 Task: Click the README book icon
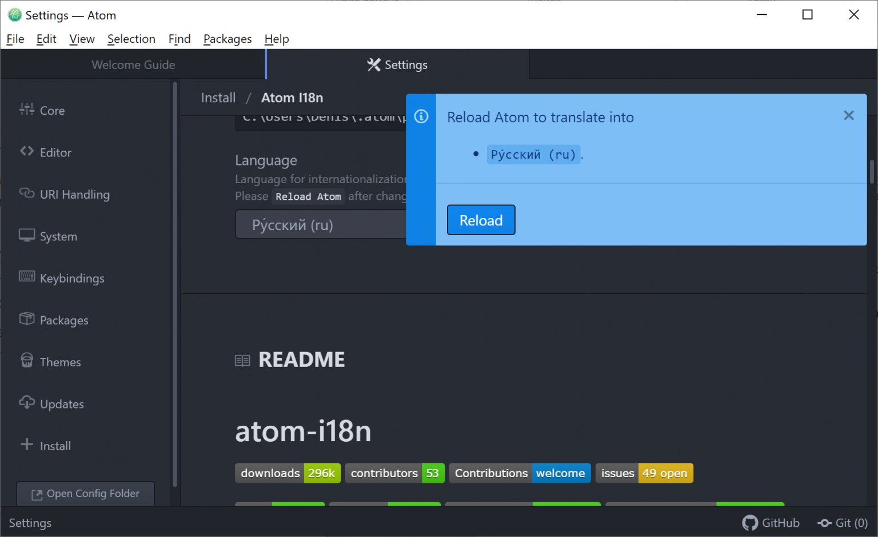pyautogui.click(x=242, y=361)
